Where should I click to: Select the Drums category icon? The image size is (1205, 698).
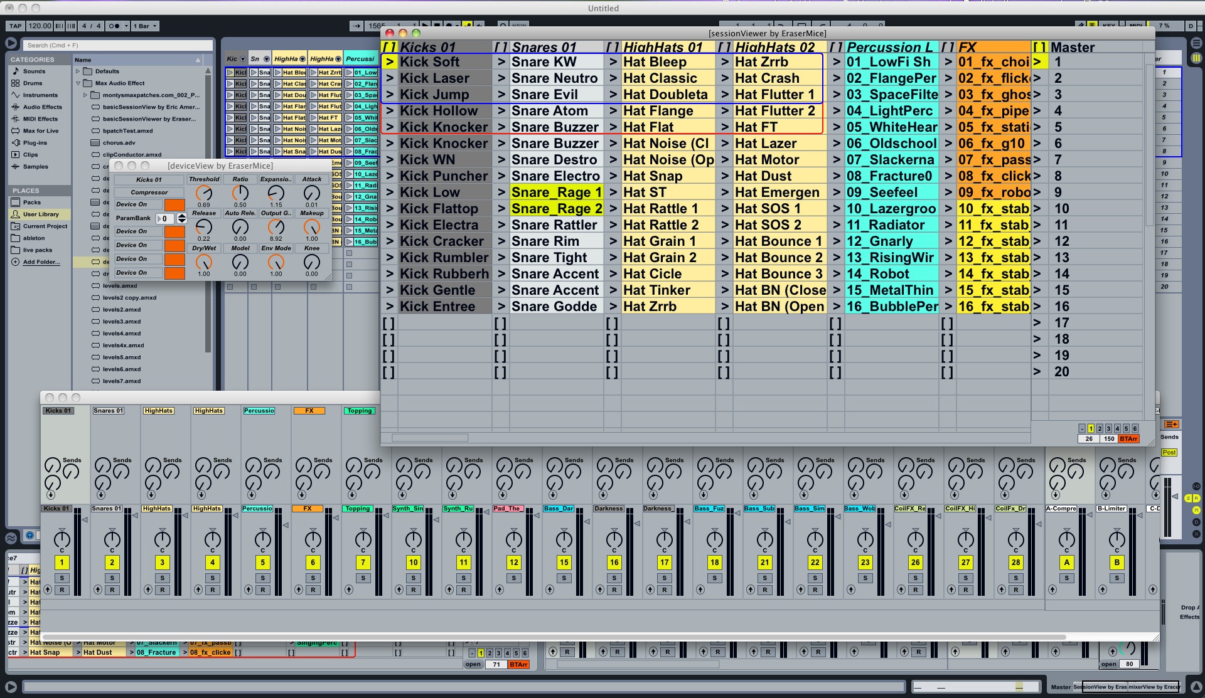click(16, 83)
